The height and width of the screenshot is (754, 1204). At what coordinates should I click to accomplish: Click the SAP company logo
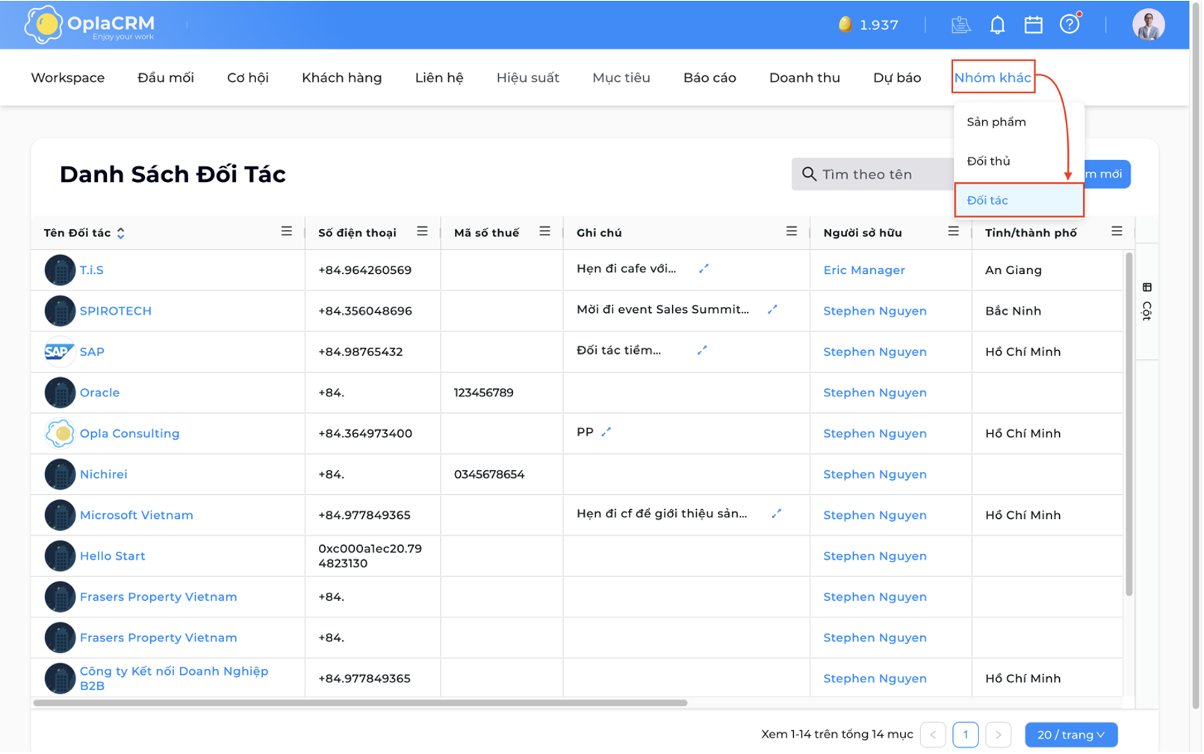(59, 352)
